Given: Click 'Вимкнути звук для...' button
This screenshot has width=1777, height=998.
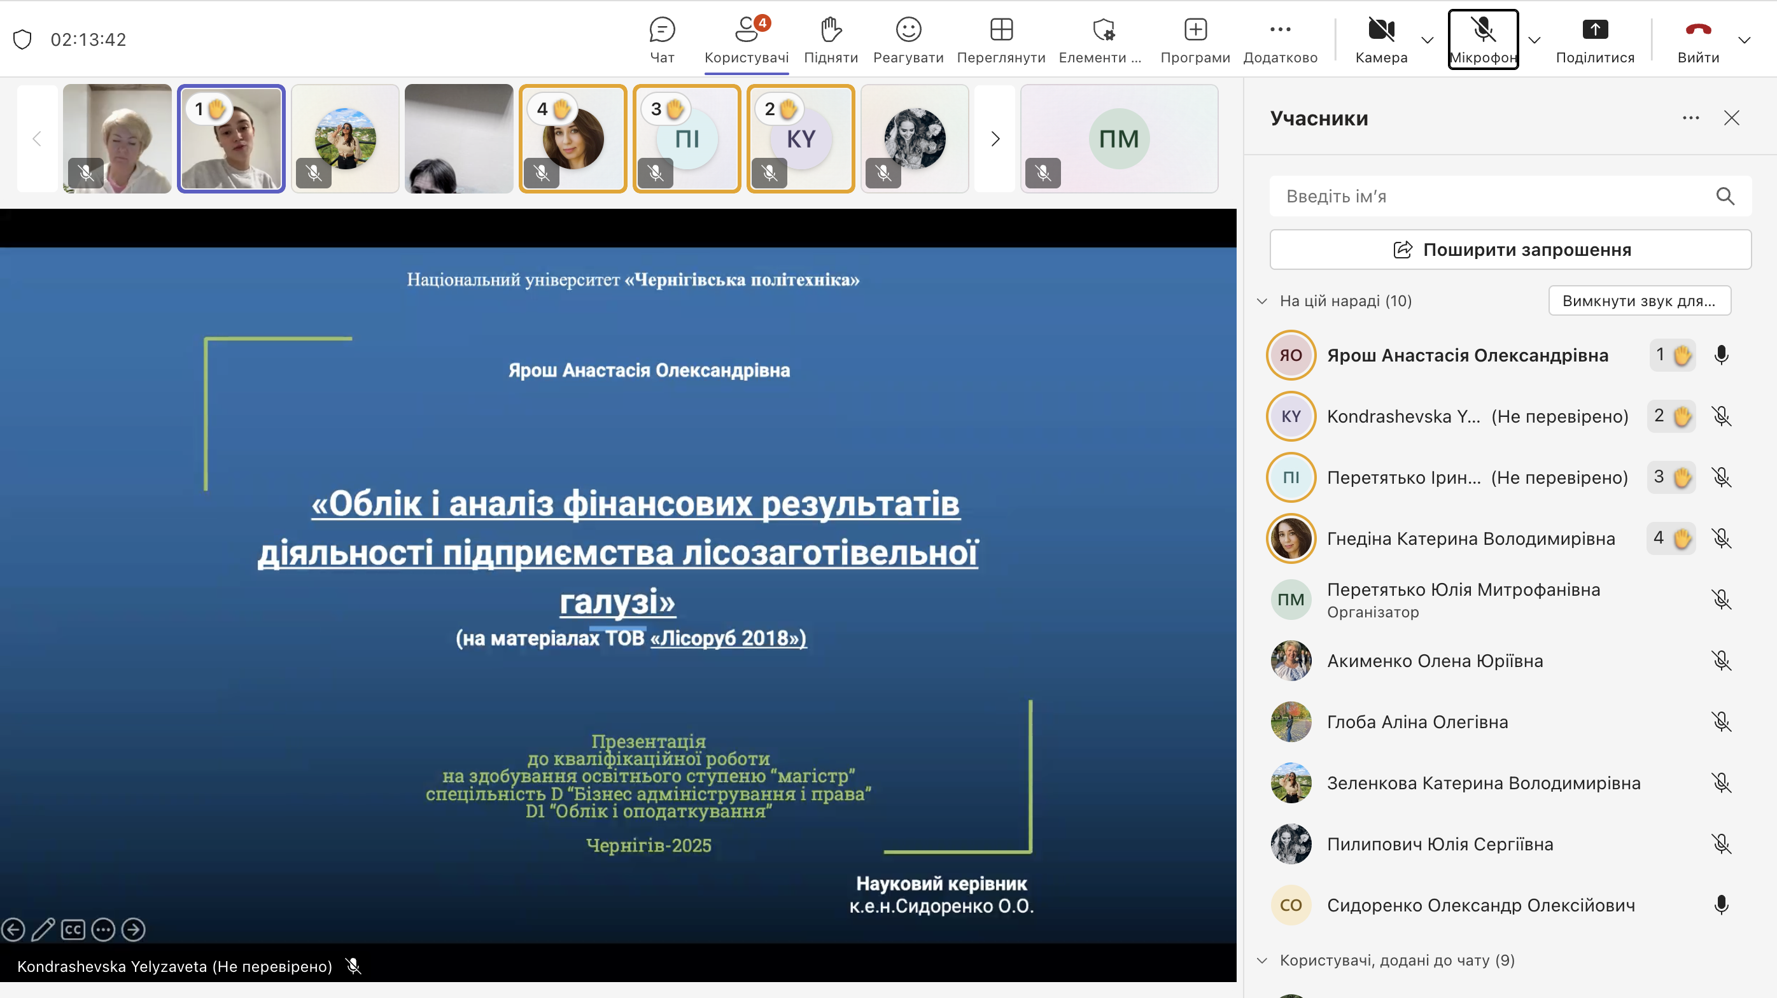Looking at the screenshot, I should (x=1638, y=302).
